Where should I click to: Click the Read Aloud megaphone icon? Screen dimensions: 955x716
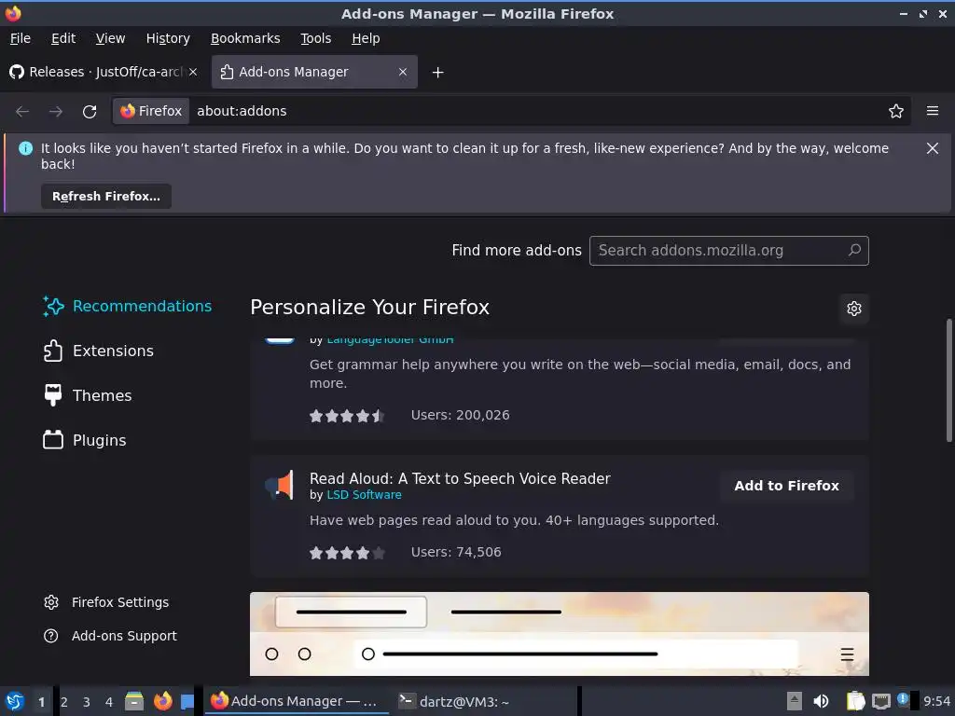(x=280, y=485)
